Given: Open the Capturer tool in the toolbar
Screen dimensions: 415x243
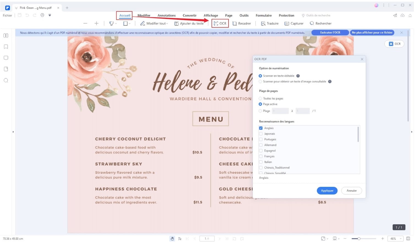Looking at the screenshot, I should click(294, 24).
